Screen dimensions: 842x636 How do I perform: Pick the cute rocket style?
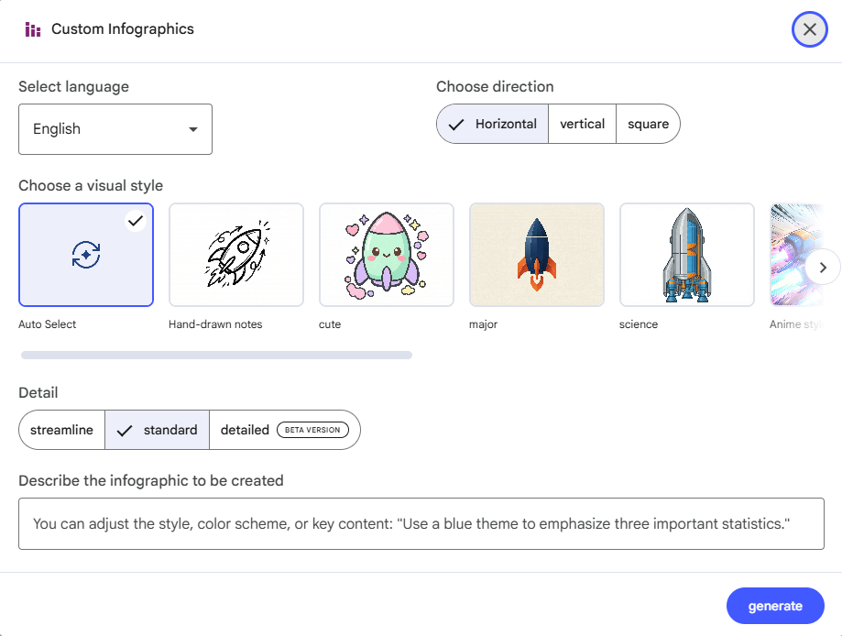387,255
